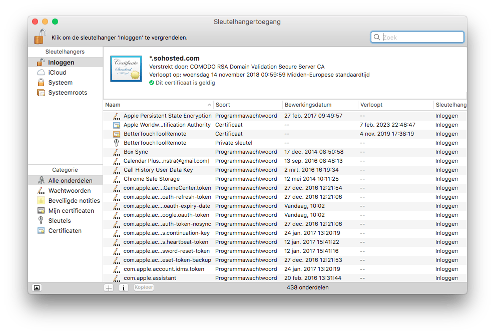Show the Certificaten category
The image size is (495, 334).
(x=66, y=231)
